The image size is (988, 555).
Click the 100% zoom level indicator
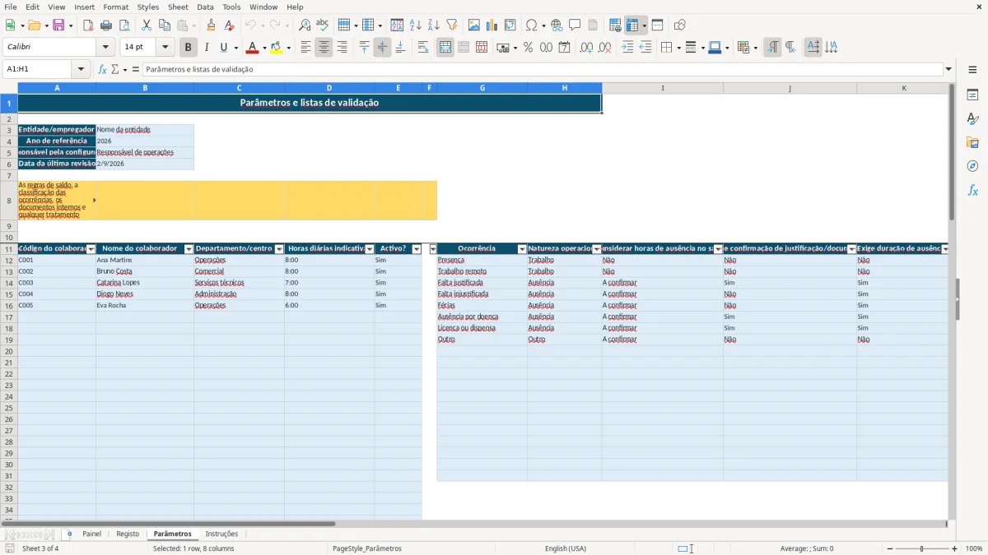(x=974, y=548)
